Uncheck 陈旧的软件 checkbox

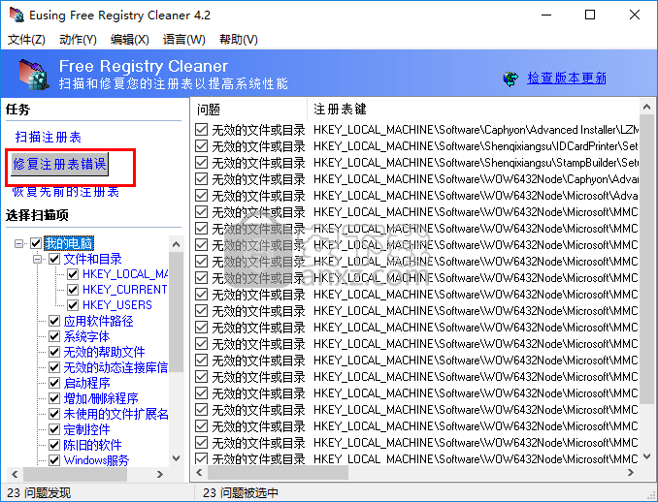[54, 445]
